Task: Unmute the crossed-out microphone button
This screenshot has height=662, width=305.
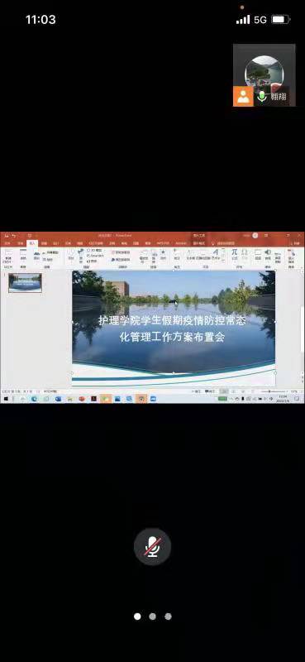Action: [152, 547]
